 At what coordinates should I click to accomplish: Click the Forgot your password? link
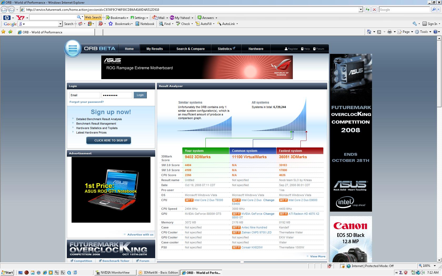tap(87, 102)
